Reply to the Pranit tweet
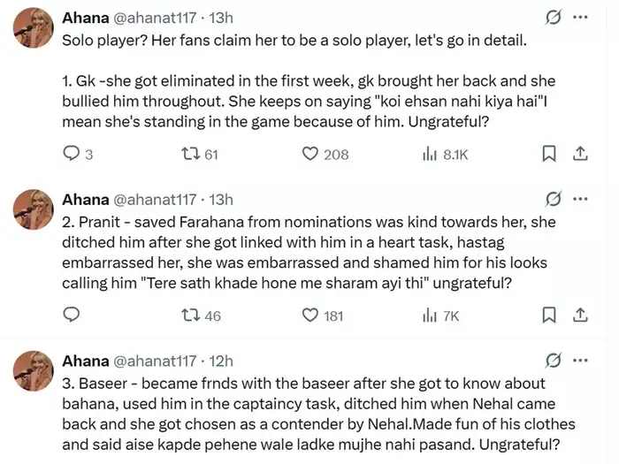 pos(73,315)
